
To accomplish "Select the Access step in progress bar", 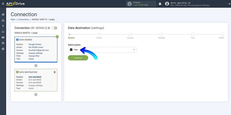I will 130,34.
